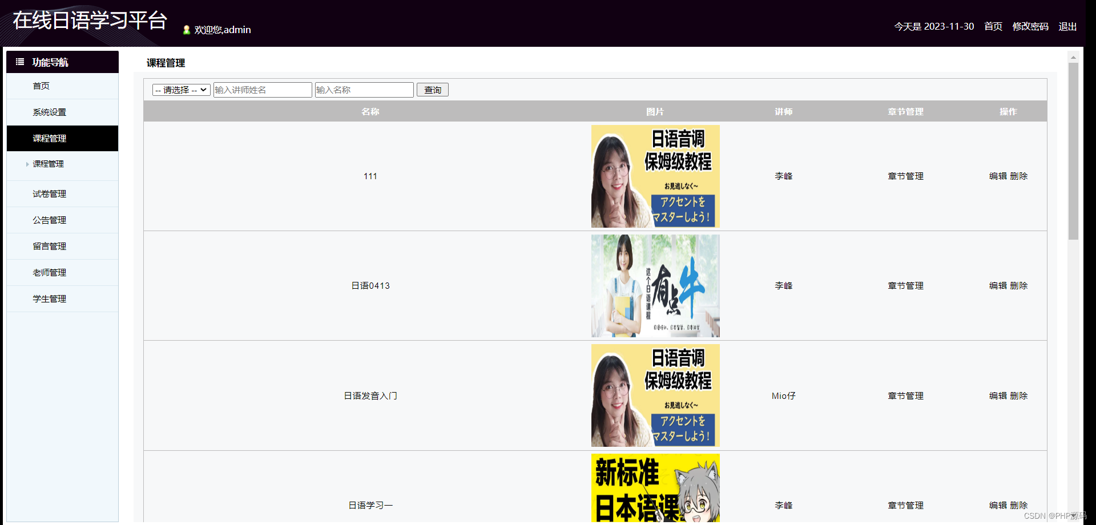Click the 名称 column header

click(370, 112)
